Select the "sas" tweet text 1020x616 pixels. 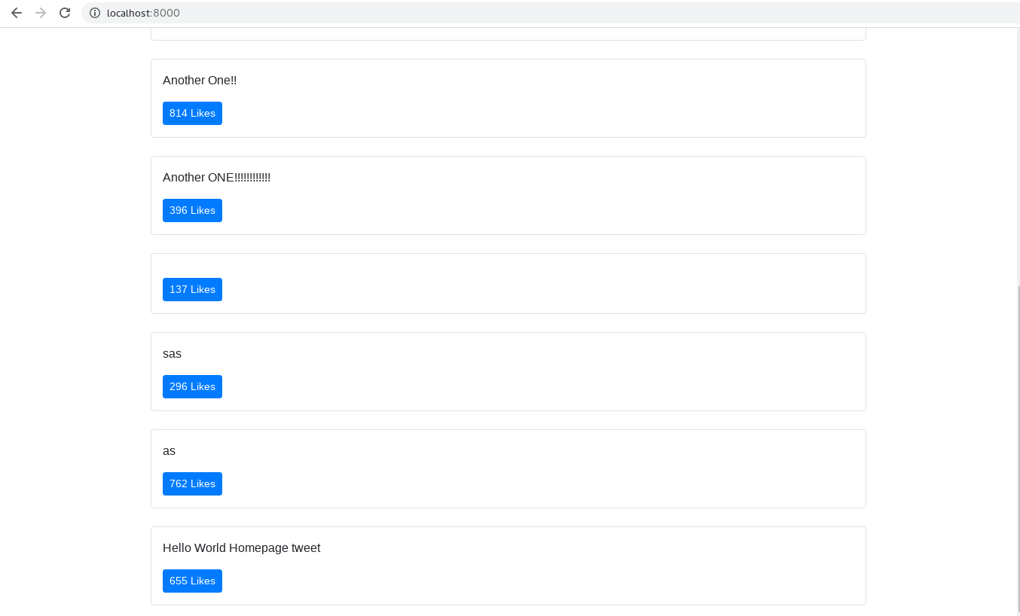pyautogui.click(x=172, y=354)
